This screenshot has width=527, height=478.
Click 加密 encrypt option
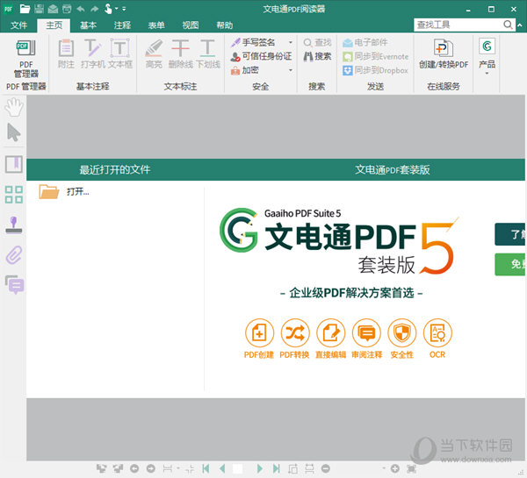coord(245,70)
